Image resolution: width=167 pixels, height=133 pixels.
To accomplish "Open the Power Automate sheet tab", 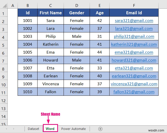I will (73, 129).
